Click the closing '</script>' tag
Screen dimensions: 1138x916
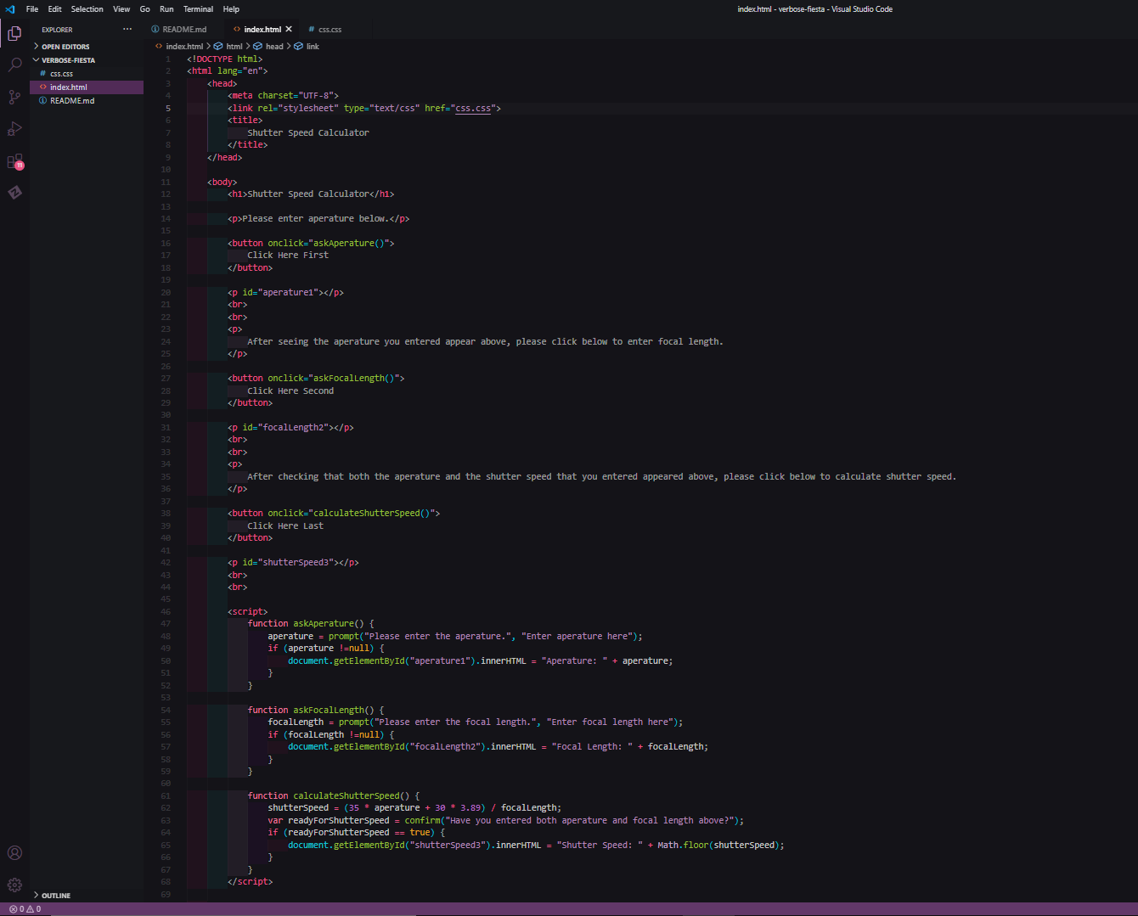point(250,882)
